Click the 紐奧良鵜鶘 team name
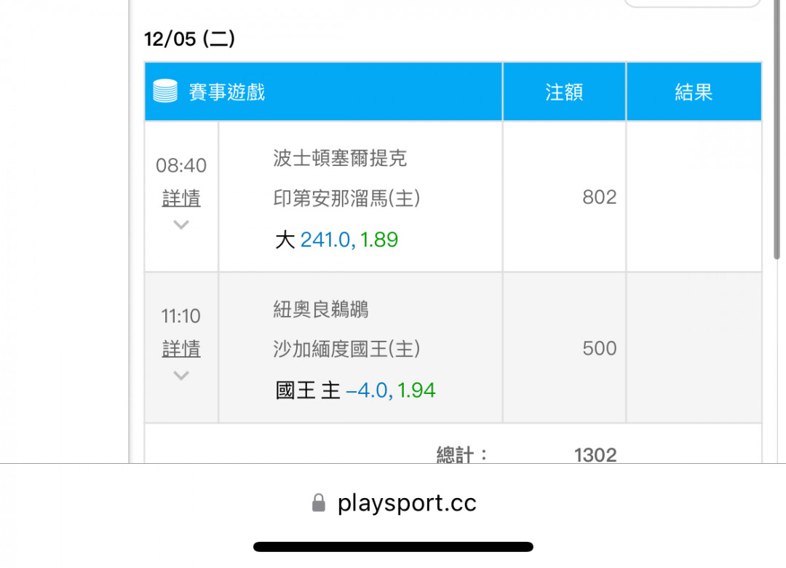Screen dimensions: 786x568 tap(321, 309)
